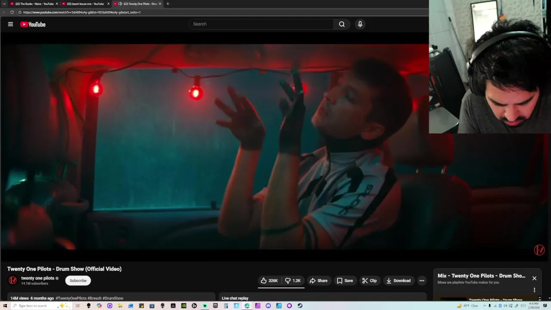Open Logitech G HUB on the taskbar
551x310 pixels.
coord(194,306)
